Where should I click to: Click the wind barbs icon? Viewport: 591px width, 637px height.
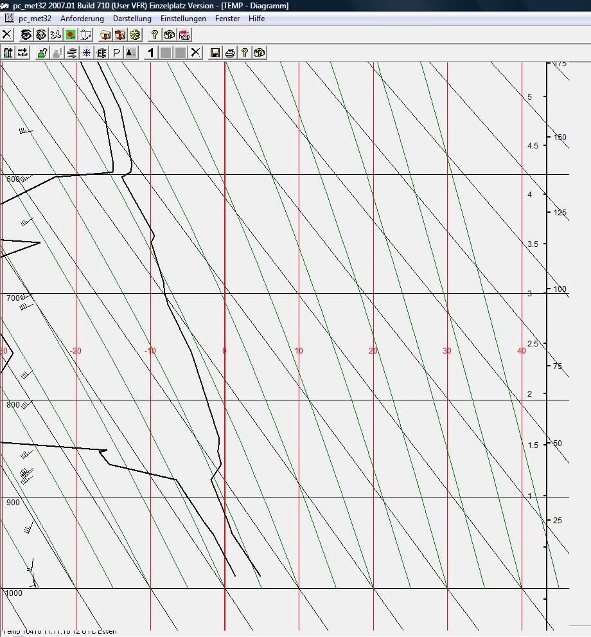click(x=101, y=53)
